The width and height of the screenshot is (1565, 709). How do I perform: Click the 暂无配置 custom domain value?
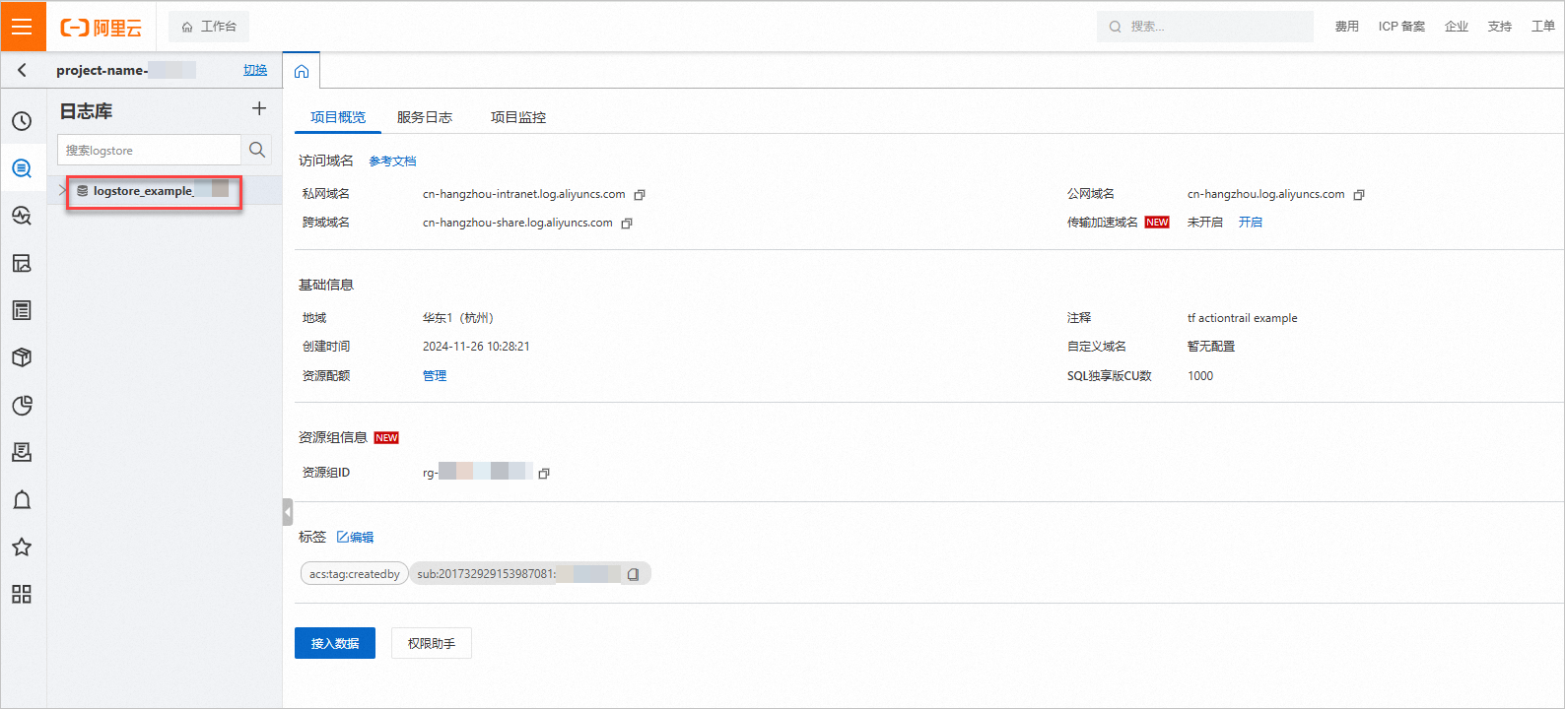1211,347
